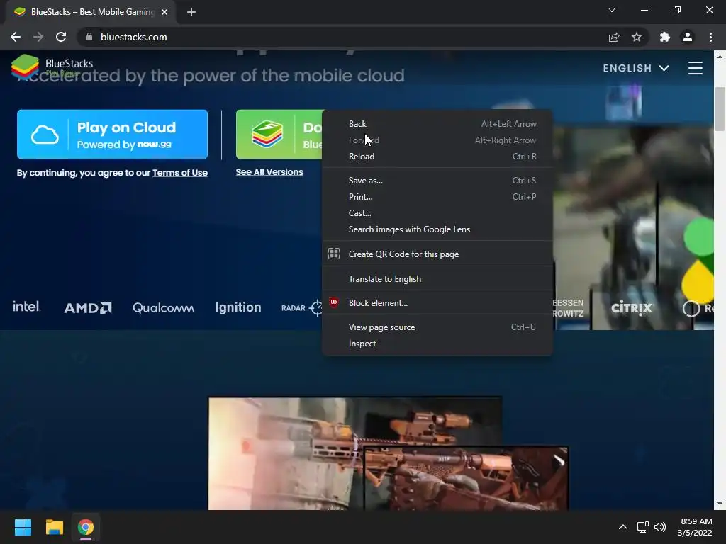Open Chrome three-dot menu

pyautogui.click(x=710, y=37)
